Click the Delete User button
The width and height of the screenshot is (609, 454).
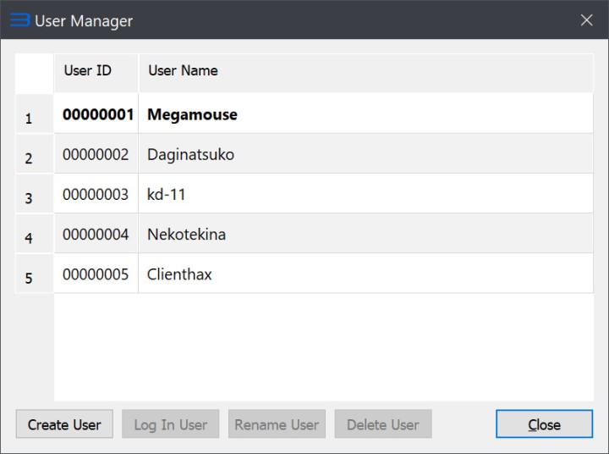[x=382, y=424]
